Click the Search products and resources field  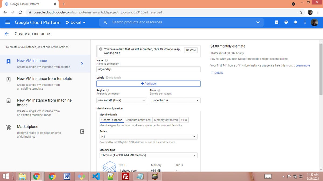coord(181,22)
